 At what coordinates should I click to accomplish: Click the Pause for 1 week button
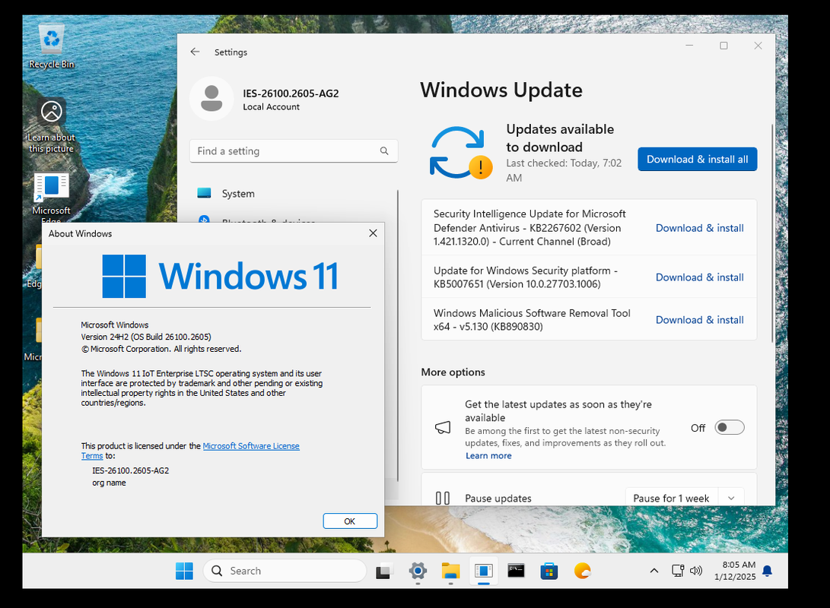point(671,498)
